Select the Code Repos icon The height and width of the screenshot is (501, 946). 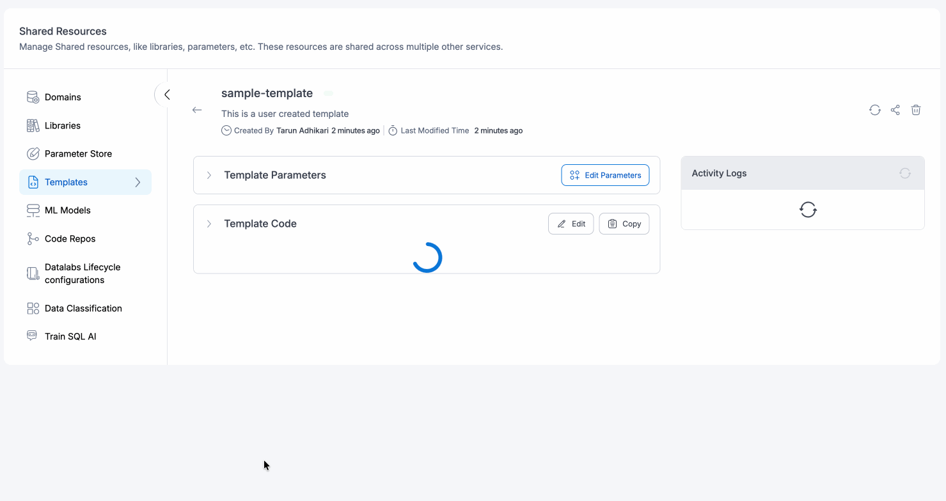tap(32, 238)
